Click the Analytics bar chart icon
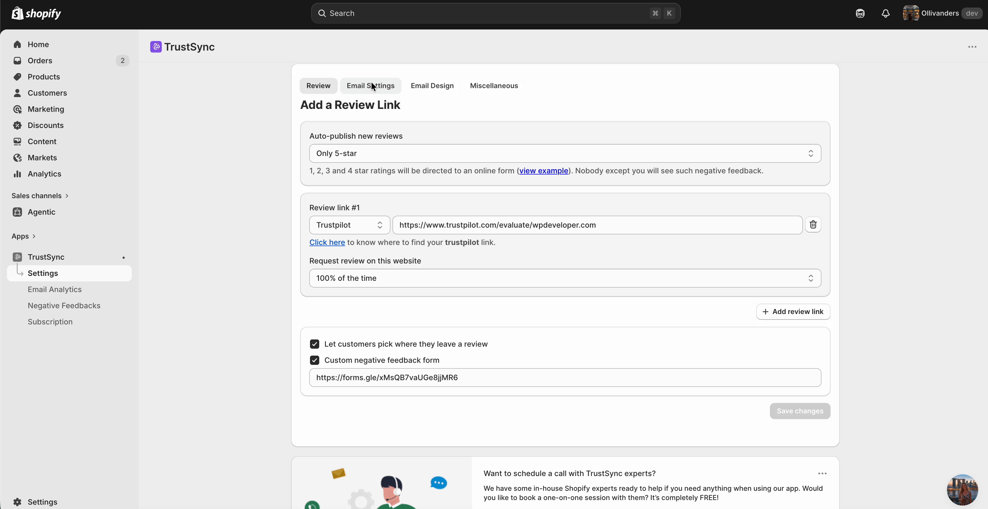Image resolution: width=988 pixels, height=509 pixels. click(17, 174)
